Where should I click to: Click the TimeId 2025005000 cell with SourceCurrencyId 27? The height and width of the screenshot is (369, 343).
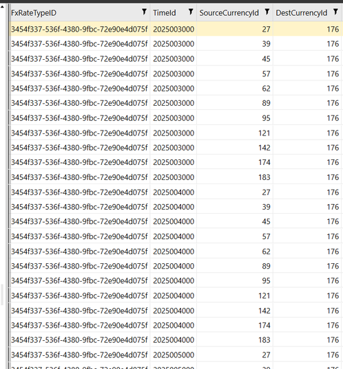(174, 355)
